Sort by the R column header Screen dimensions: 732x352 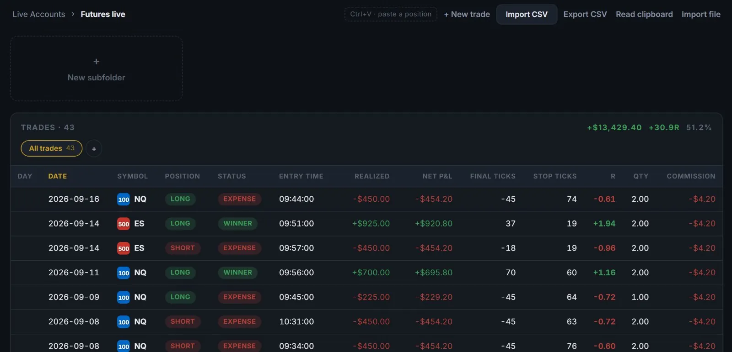(613, 176)
